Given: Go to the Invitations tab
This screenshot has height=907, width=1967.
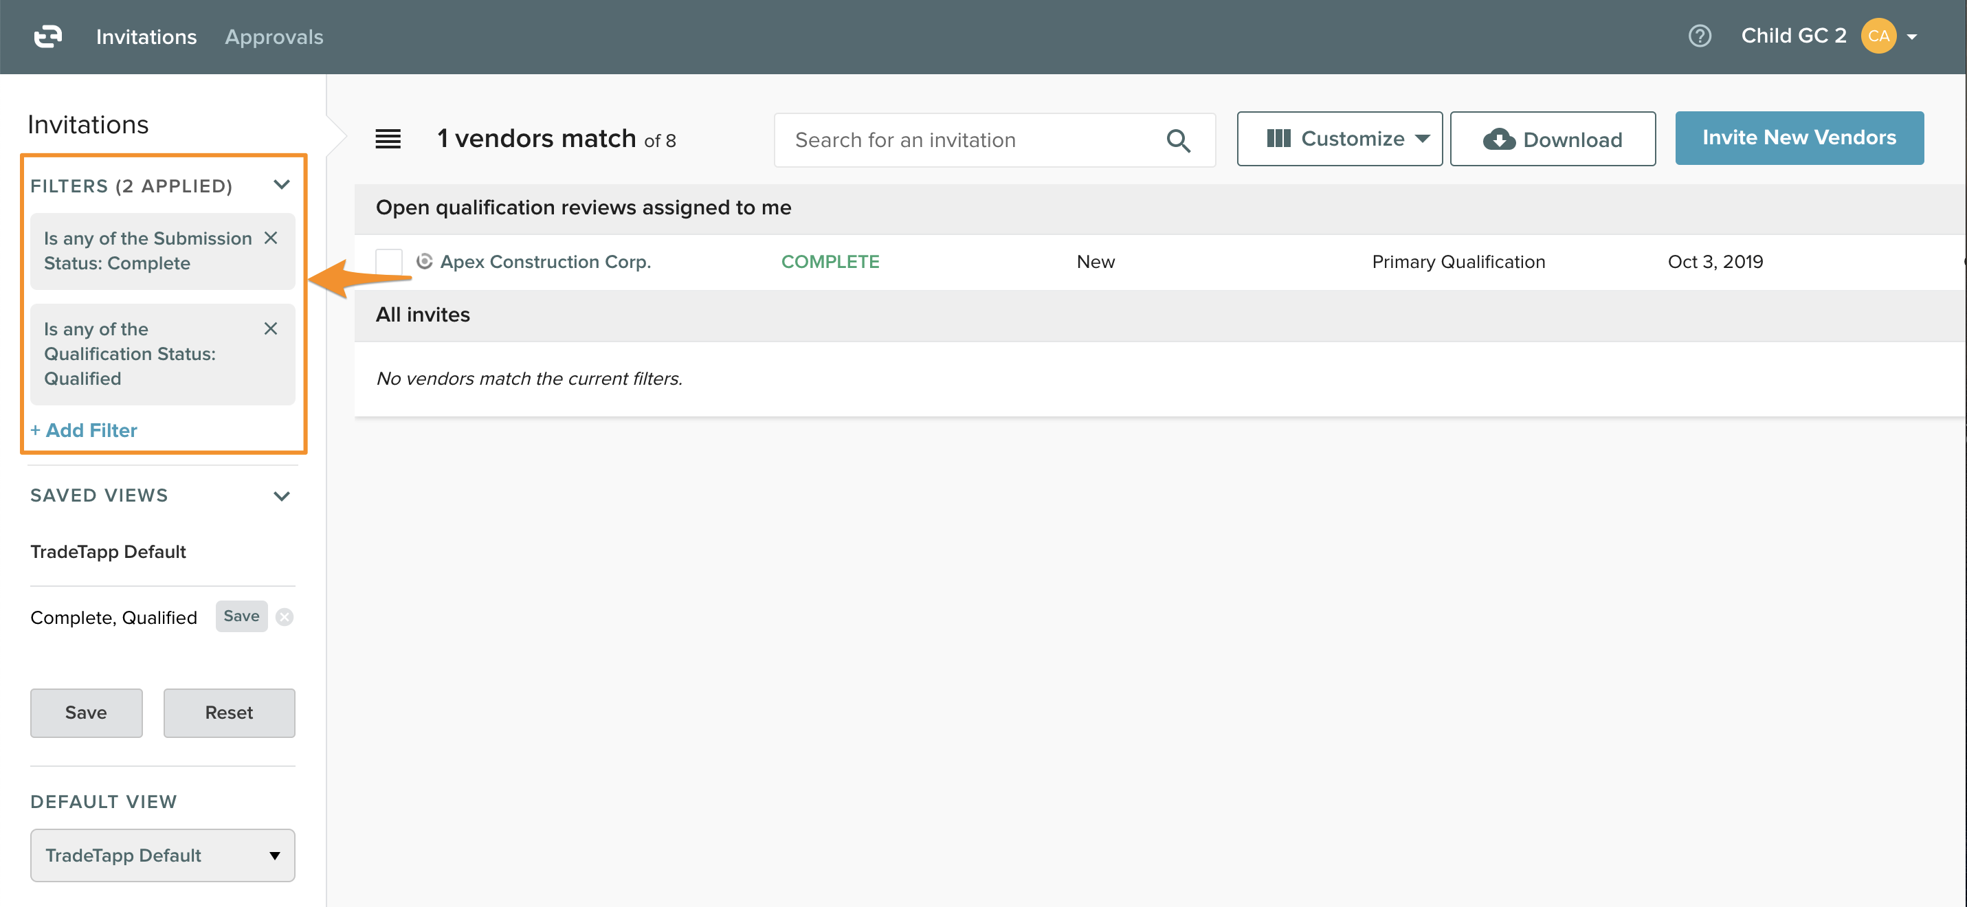Looking at the screenshot, I should (146, 36).
